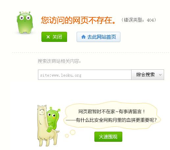The image size is (170, 150).
Task: Click the green alien riding the alpaca
Action: pyautogui.click(x=53, y=119)
